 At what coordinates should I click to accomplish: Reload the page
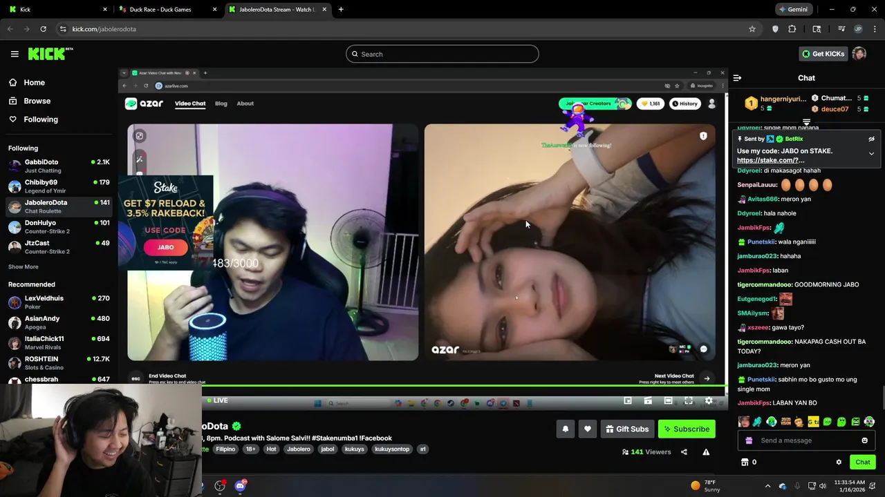(43, 29)
